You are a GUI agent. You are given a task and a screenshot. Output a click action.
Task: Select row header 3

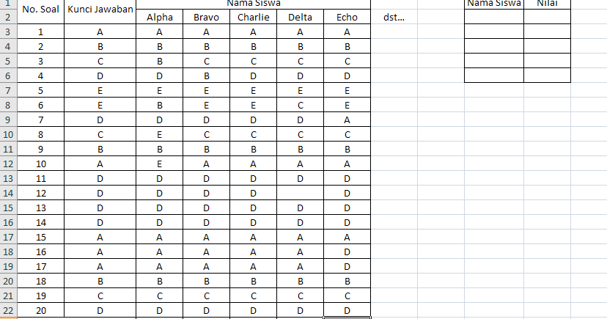[8, 32]
